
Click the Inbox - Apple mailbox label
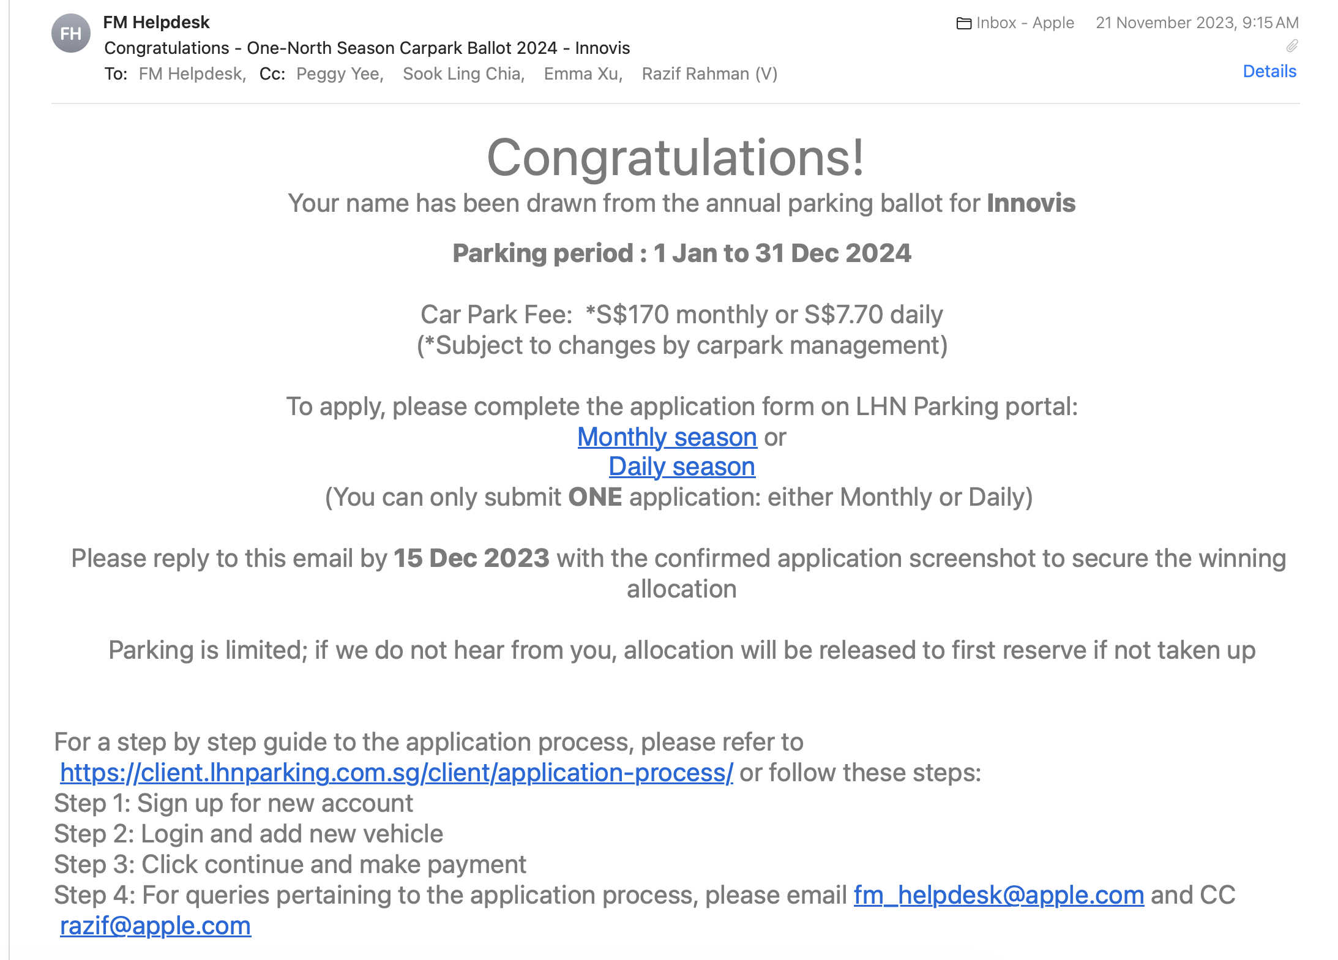pos(1025,23)
